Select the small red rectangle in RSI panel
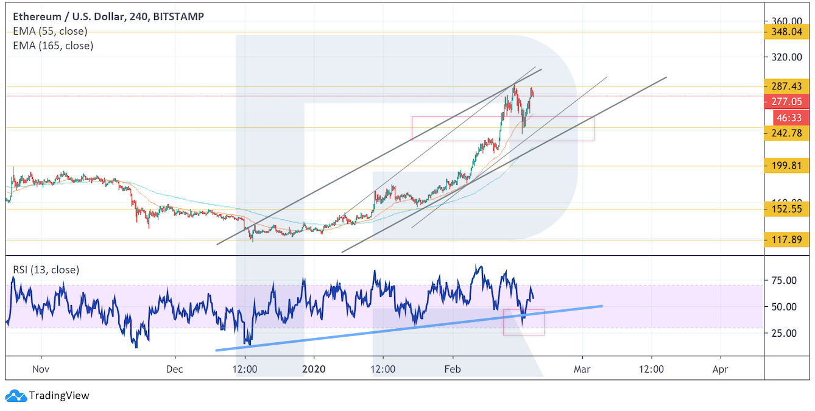Screen dimensions: 815x411 coord(523,322)
